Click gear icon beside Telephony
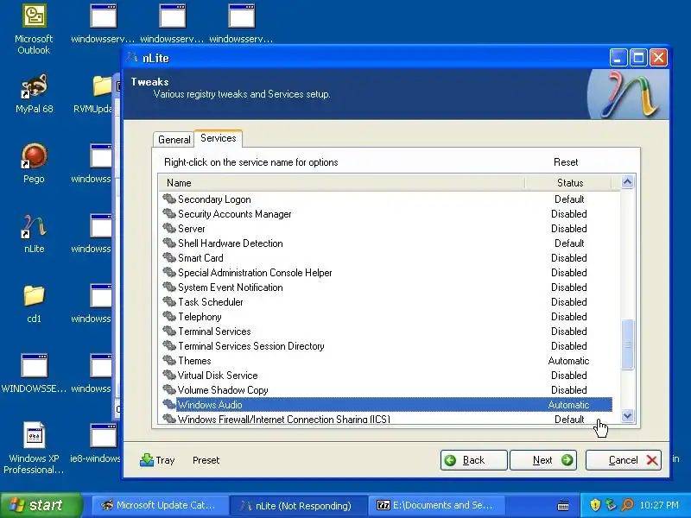Image resolution: width=691 pixels, height=518 pixels. point(169,317)
